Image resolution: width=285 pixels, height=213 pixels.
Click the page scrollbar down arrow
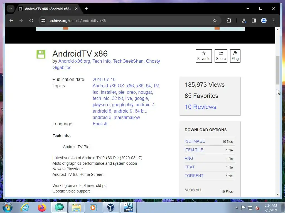tap(277, 194)
